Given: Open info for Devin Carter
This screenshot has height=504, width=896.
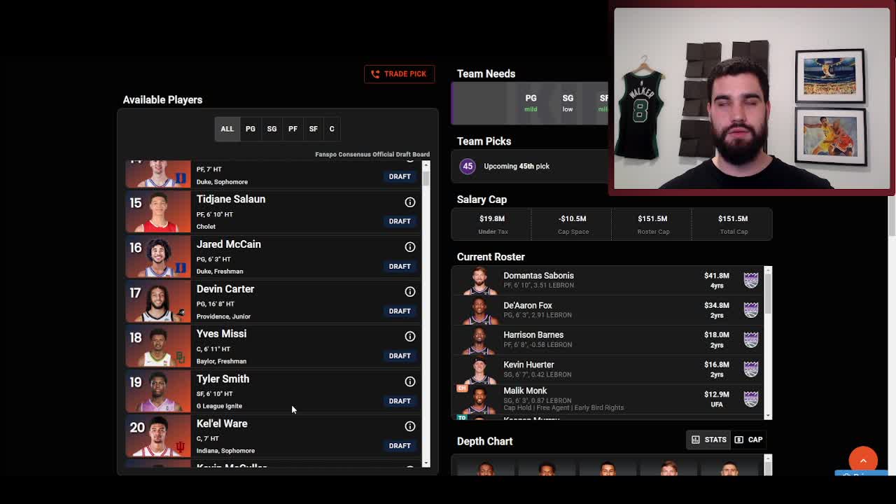Looking at the screenshot, I should 410,292.
